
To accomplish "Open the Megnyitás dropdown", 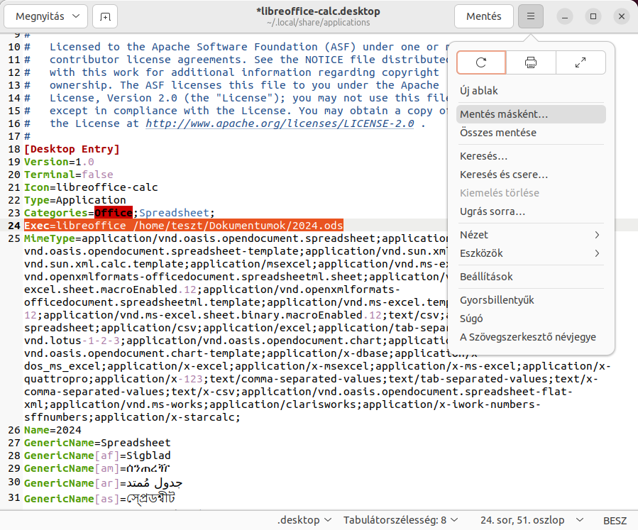I will pyautogui.click(x=46, y=17).
